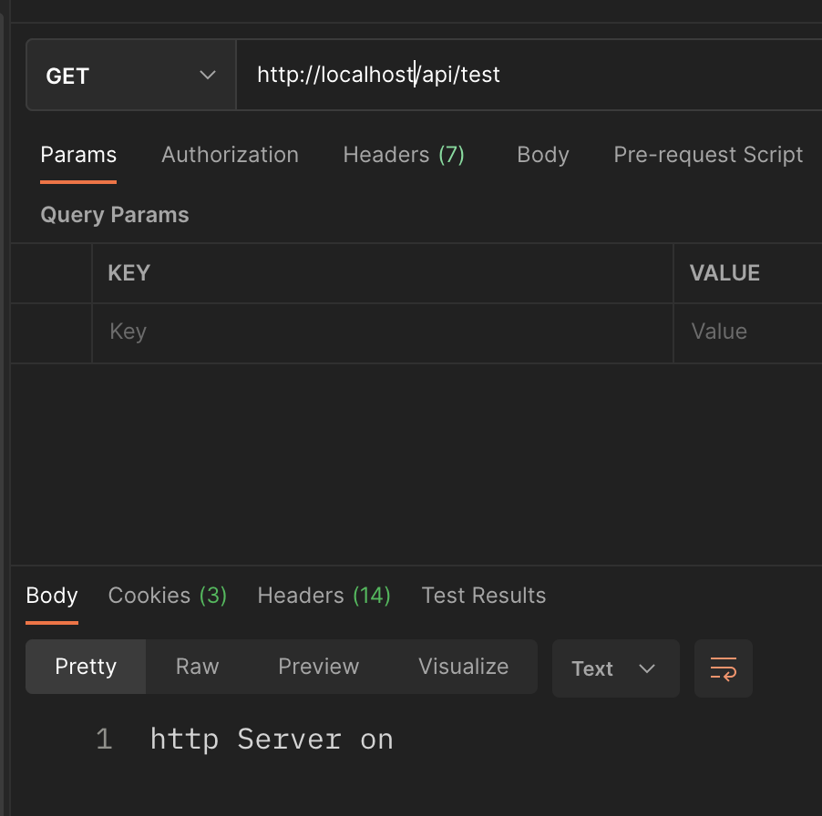The width and height of the screenshot is (822, 816).
Task: Open the Text format dropdown
Action: click(615, 668)
